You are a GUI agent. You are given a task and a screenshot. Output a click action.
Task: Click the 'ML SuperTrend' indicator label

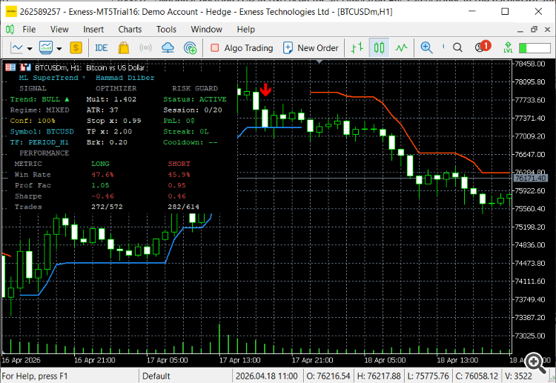point(49,78)
